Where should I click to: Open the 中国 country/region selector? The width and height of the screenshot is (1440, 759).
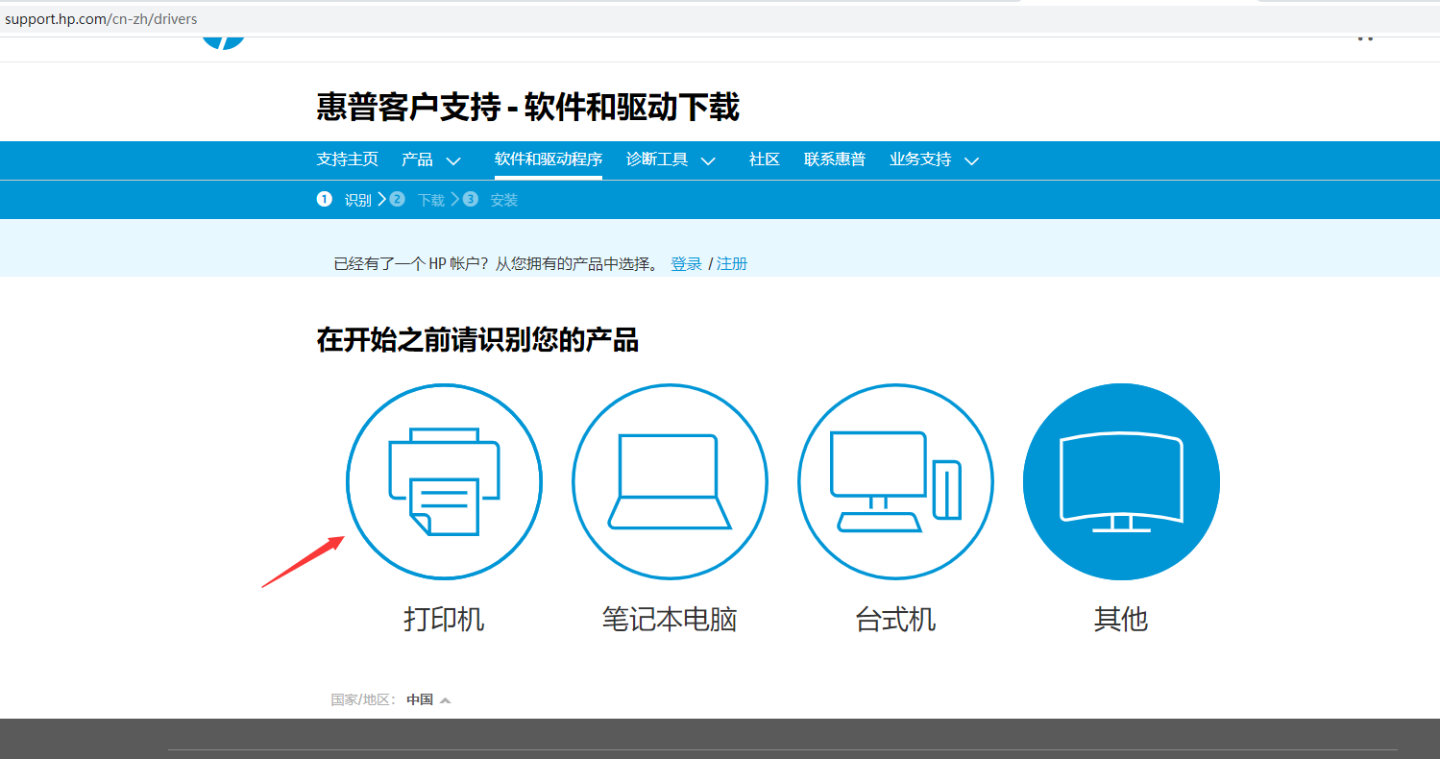coord(427,699)
